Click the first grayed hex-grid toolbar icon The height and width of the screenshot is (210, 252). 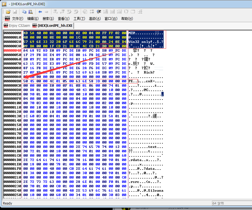coord(106,11)
